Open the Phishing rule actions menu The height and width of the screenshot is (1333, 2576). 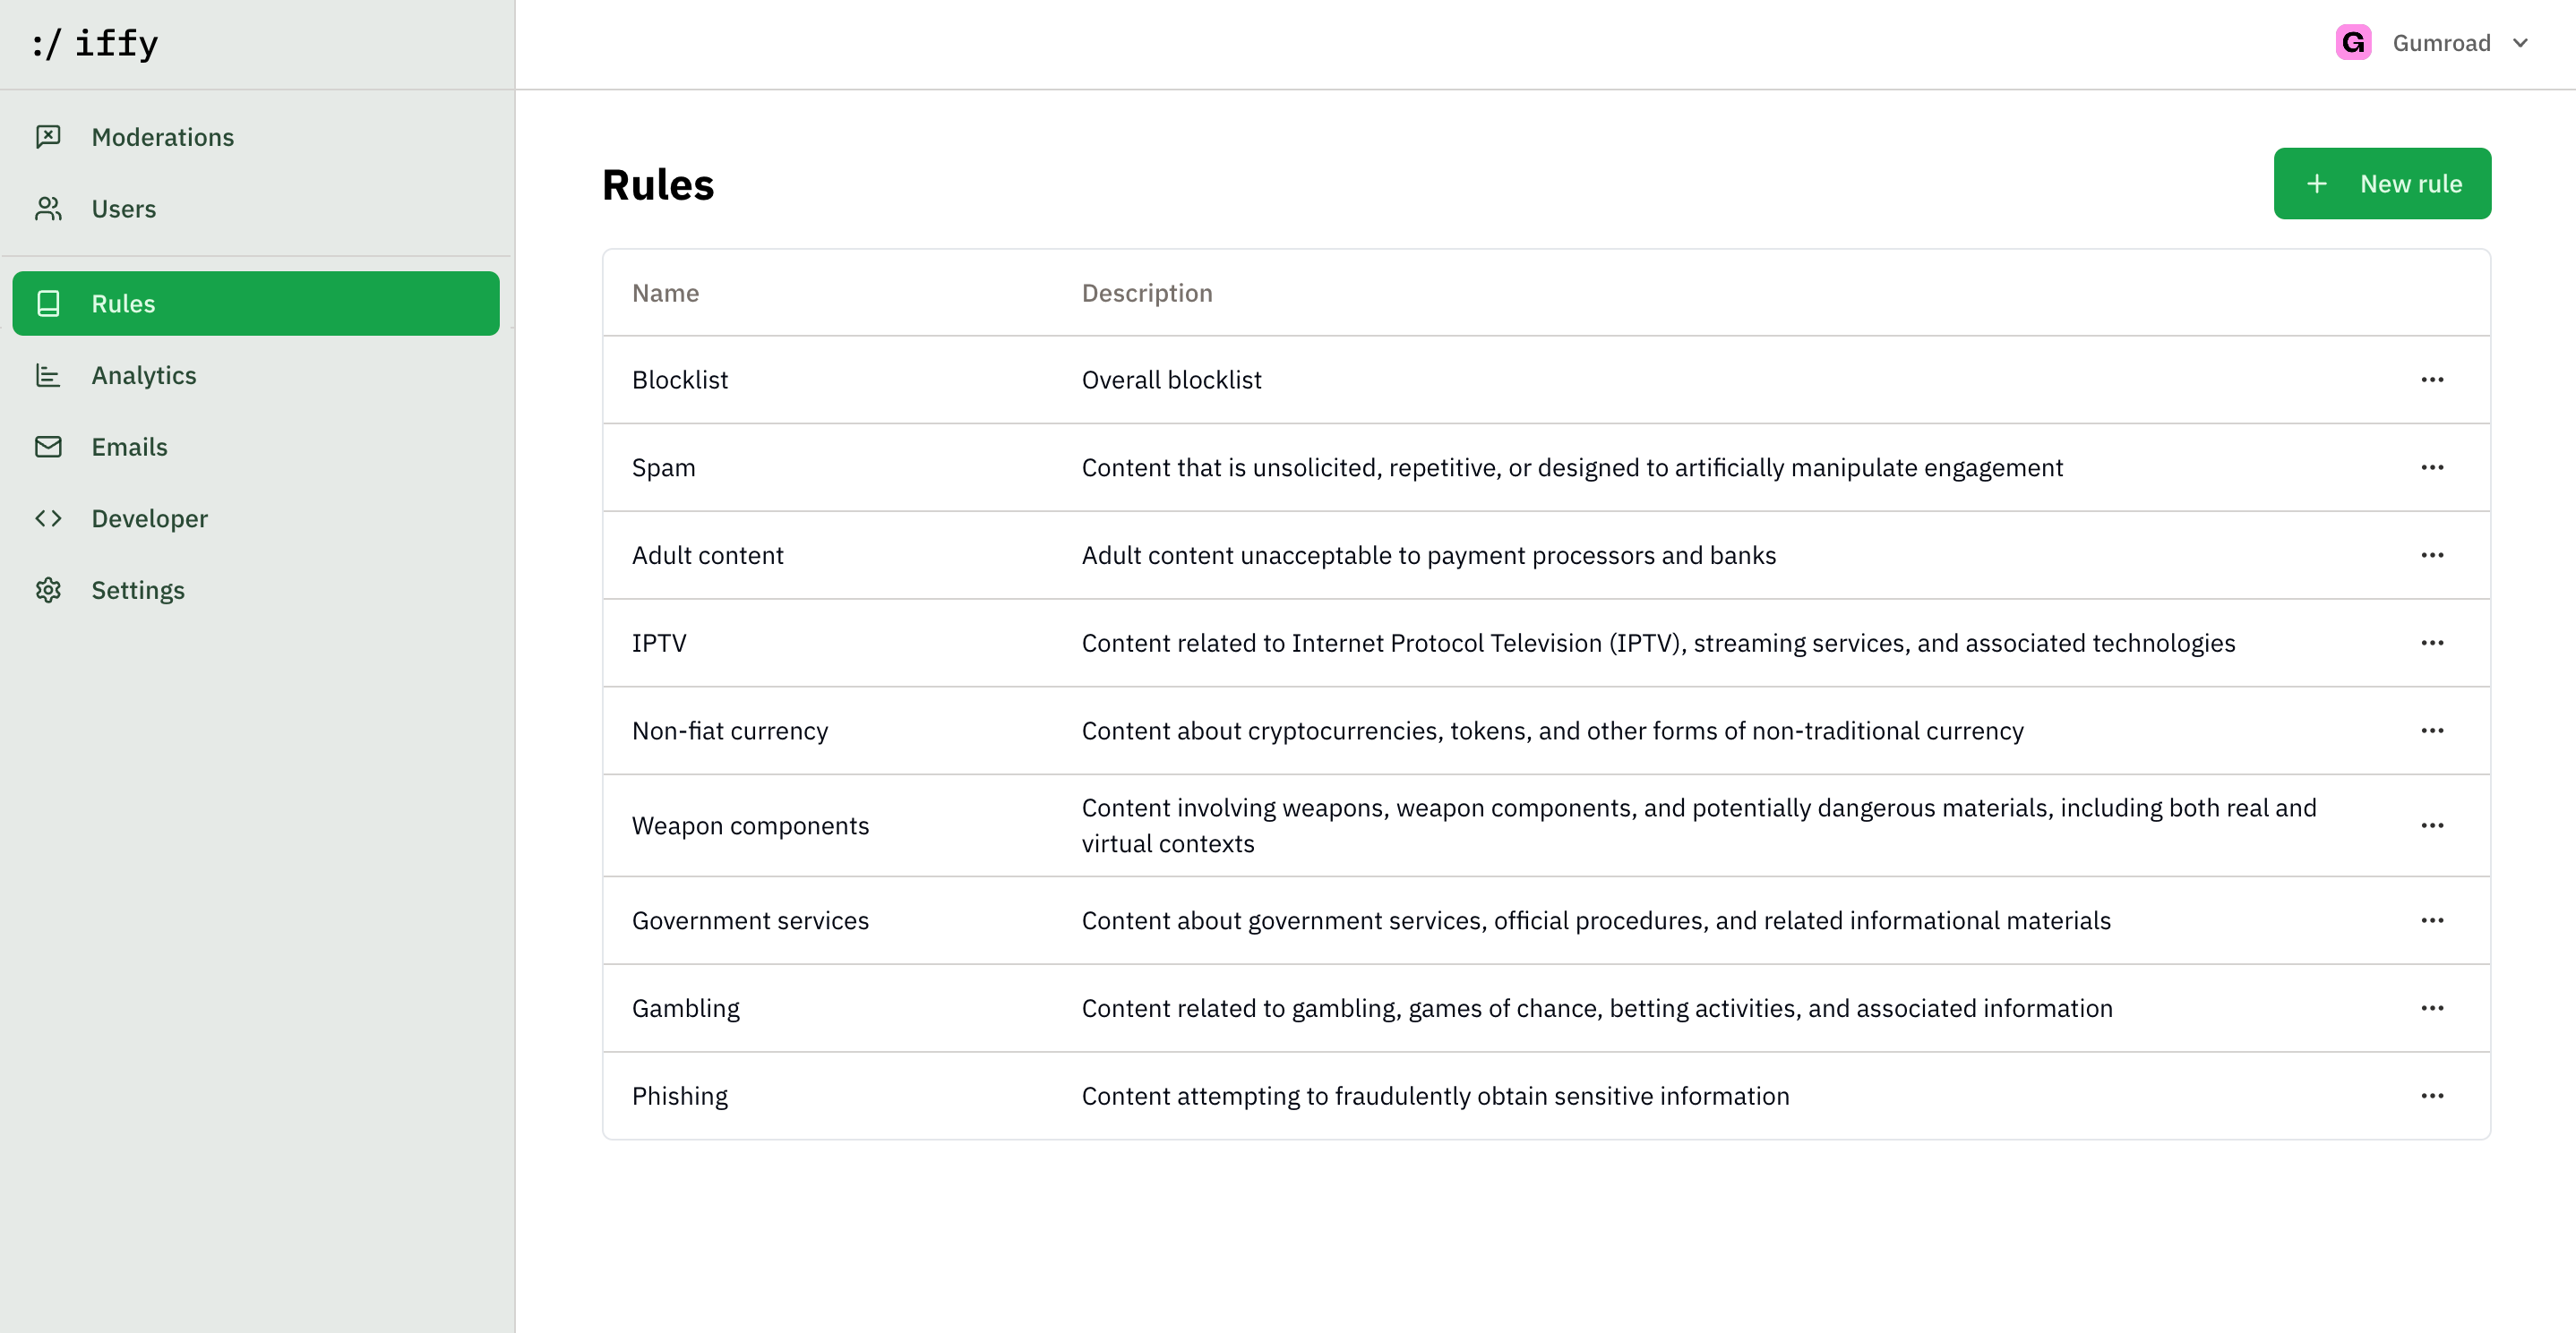[x=2433, y=1095]
